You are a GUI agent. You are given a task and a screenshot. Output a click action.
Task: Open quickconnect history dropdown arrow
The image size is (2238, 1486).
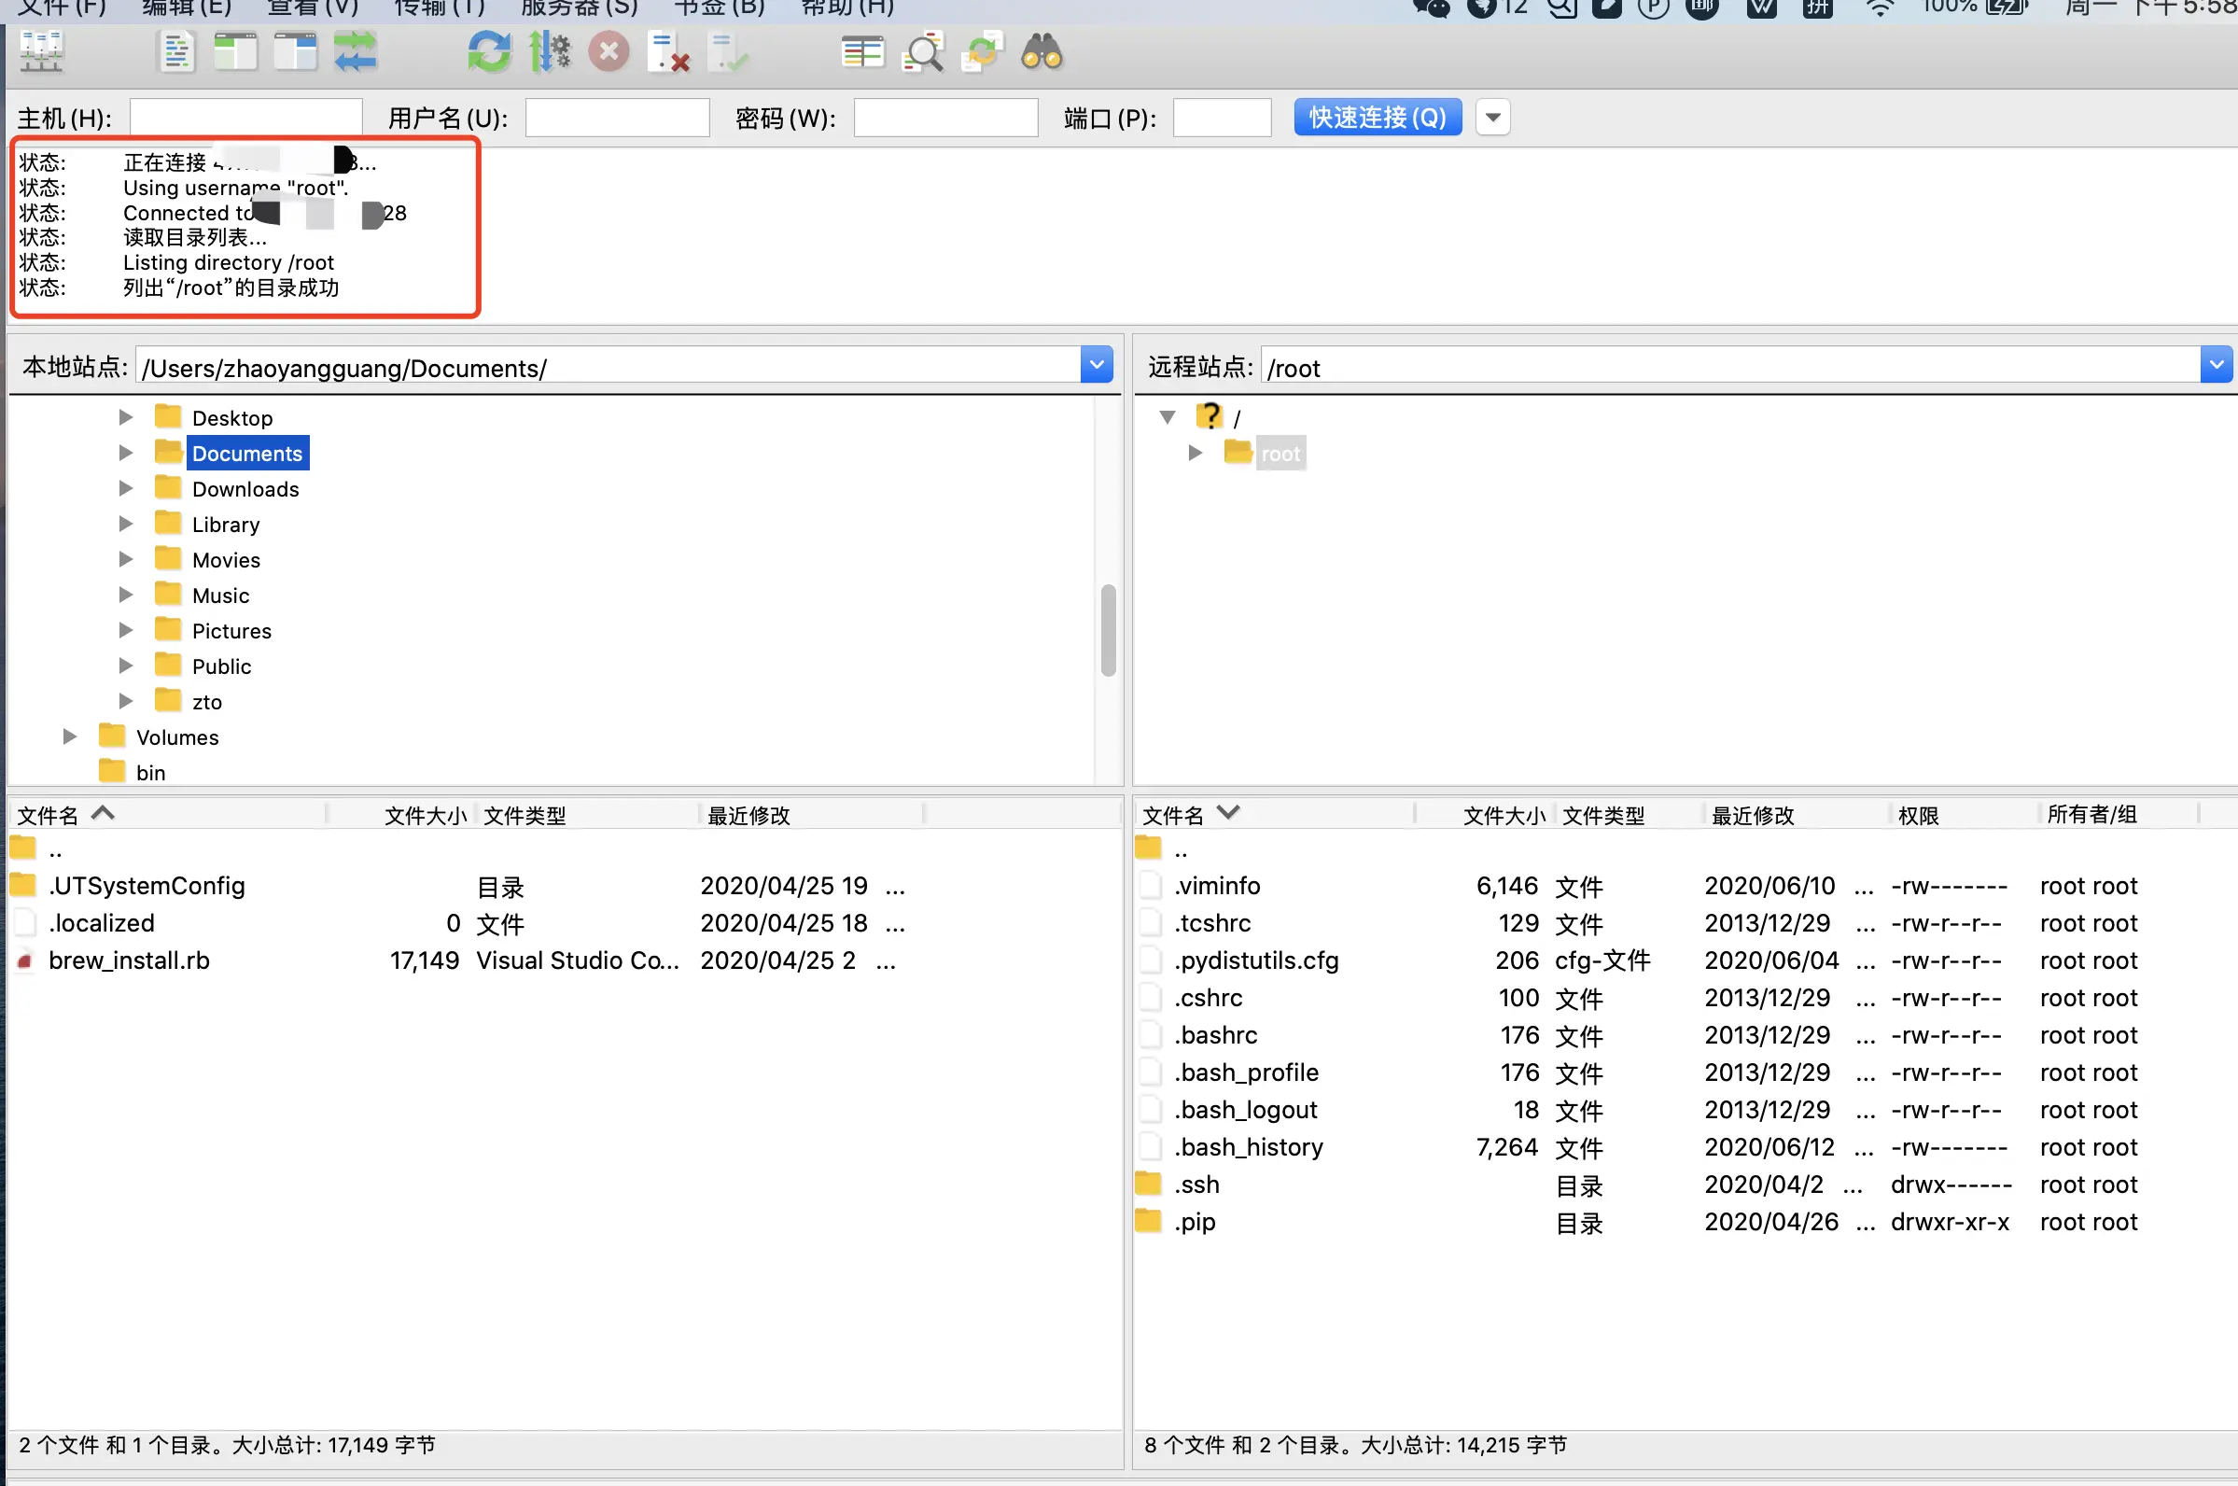tap(1492, 118)
